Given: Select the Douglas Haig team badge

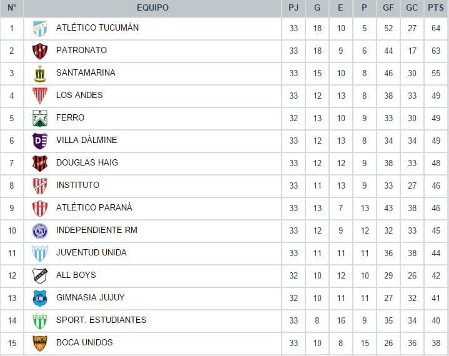Looking at the screenshot, I should [x=40, y=163].
